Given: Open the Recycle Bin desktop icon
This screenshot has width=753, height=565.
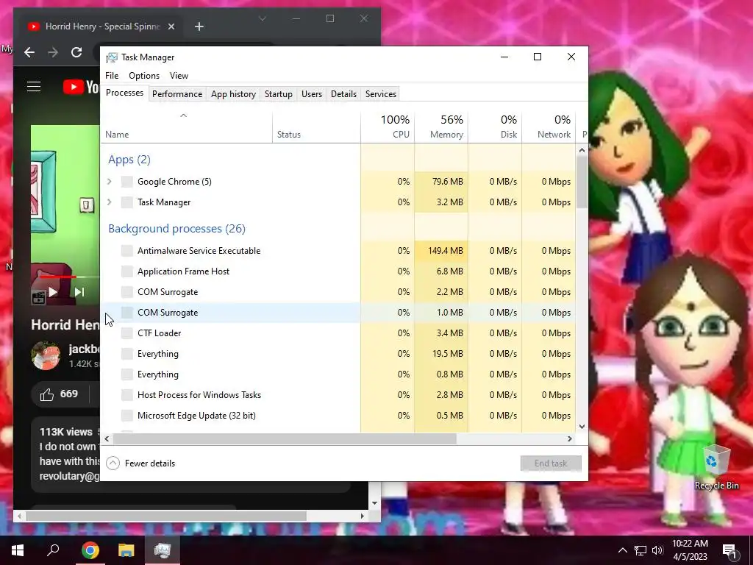Looking at the screenshot, I should click(x=716, y=467).
